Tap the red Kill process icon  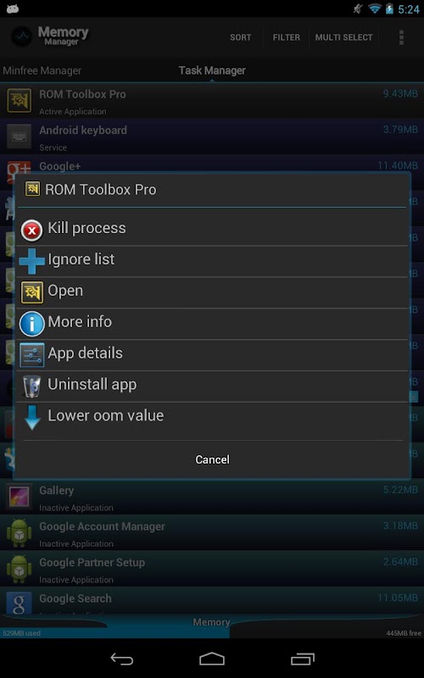(31, 231)
